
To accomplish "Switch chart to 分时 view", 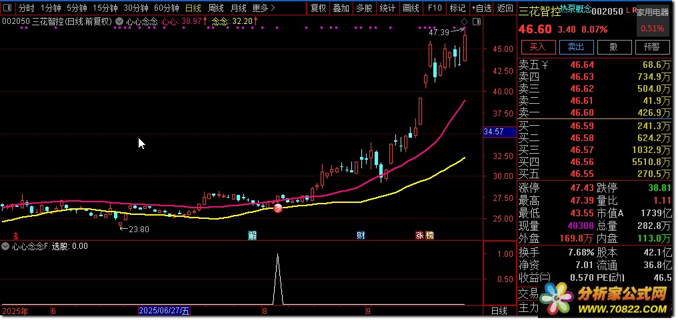I will click(27, 8).
